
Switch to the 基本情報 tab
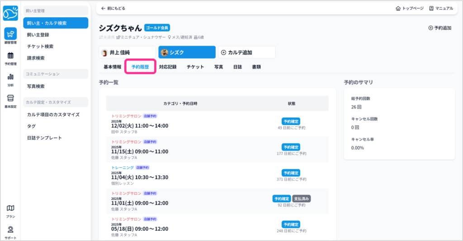tap(112, 67)
